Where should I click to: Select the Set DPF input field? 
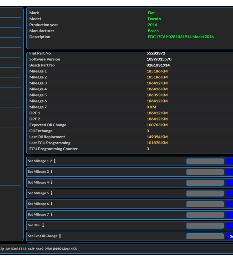pyautogui.click(x=205, y=226)
